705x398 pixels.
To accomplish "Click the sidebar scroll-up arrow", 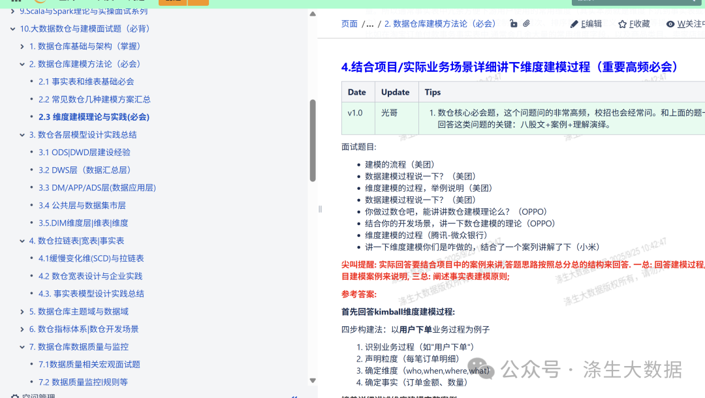I will tap(313, 14).
